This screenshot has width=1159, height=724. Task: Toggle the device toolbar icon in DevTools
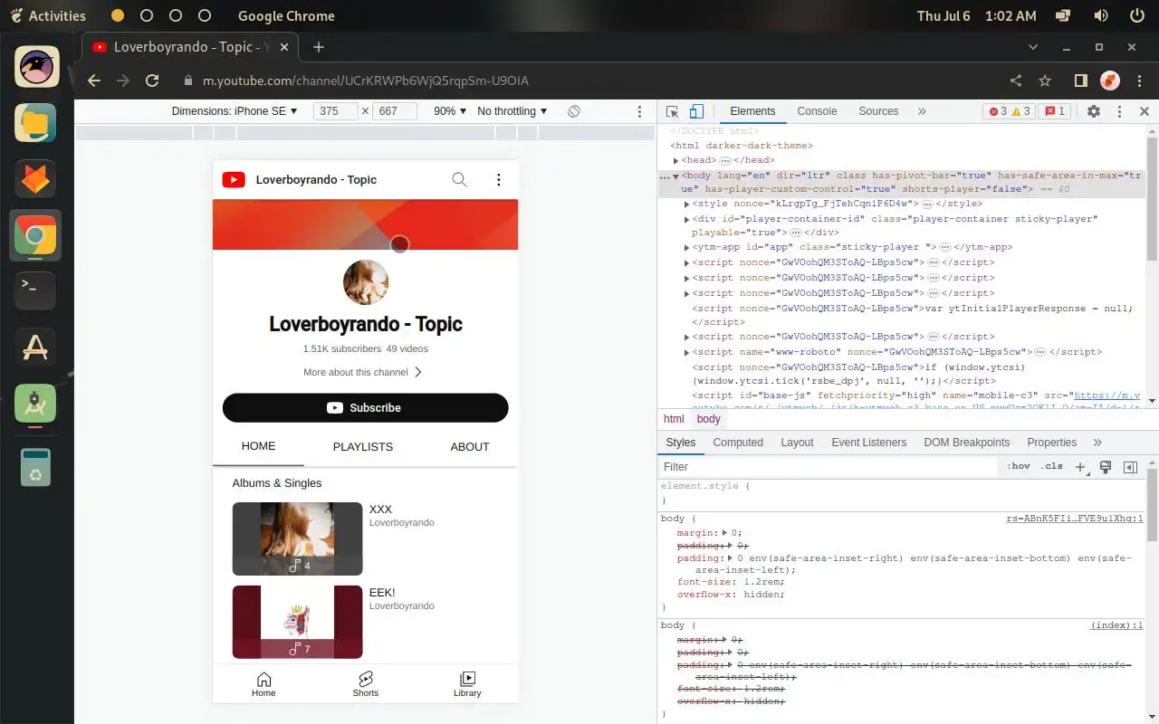(x=696, y=111)
